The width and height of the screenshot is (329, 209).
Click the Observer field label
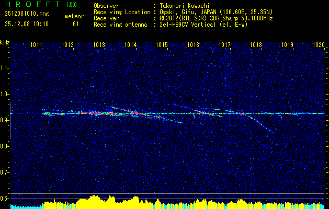tap(106, 6)
